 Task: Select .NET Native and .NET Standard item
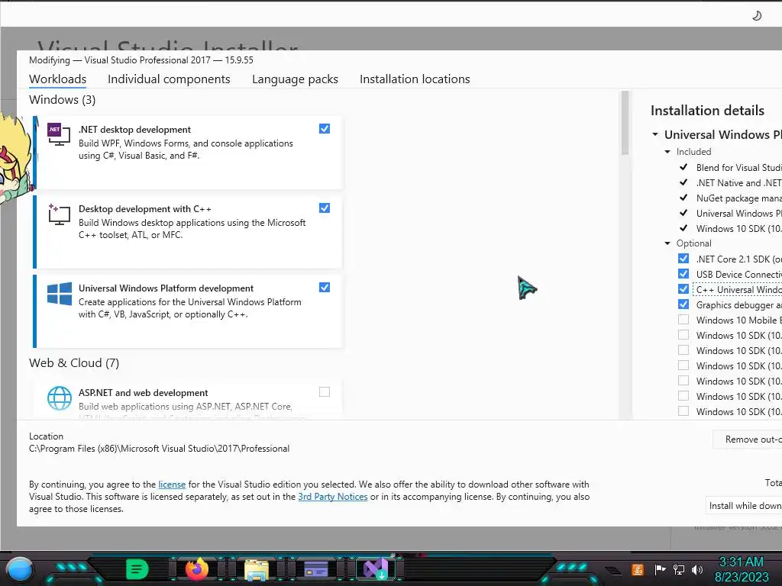738,183
